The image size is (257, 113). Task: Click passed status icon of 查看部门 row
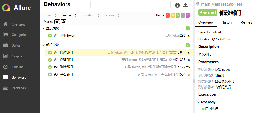coord(50,74)
